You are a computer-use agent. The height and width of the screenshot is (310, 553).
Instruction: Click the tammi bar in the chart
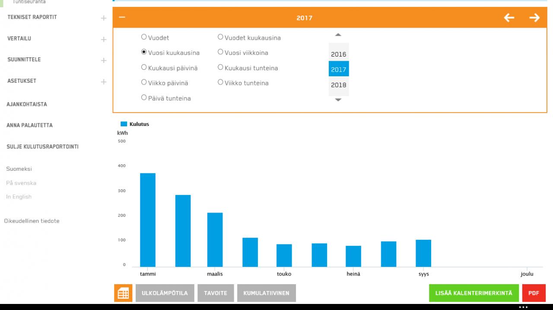[148, 220]
